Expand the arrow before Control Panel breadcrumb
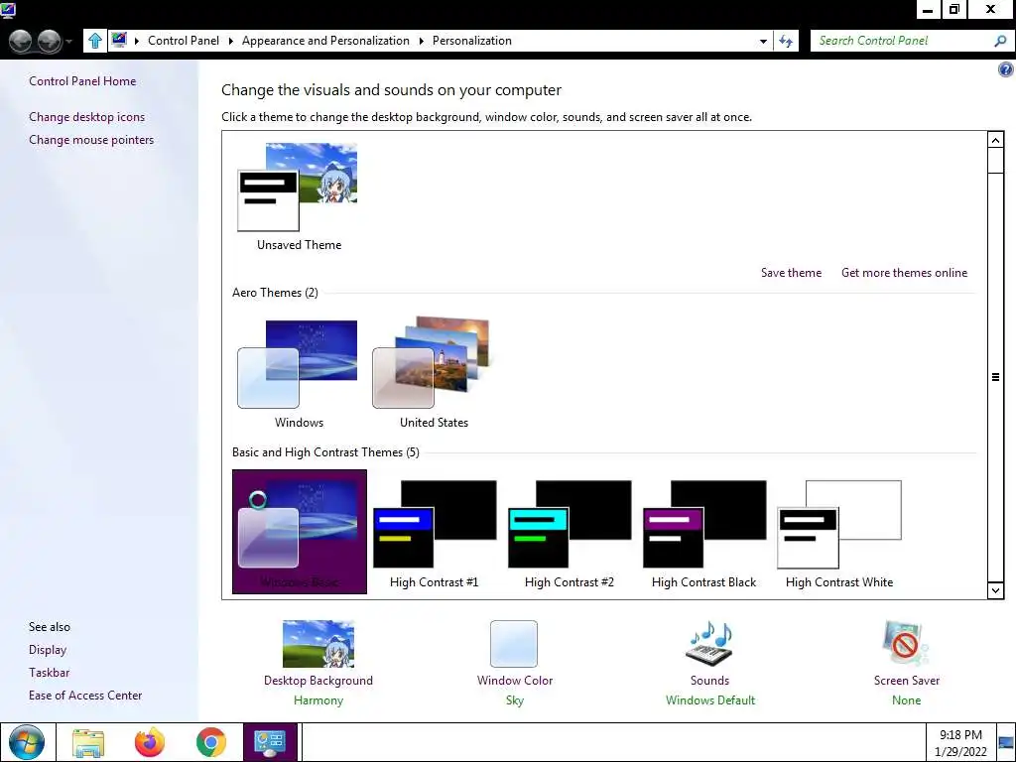This screenshot has height=762, width=1016. tap(137, 40)
